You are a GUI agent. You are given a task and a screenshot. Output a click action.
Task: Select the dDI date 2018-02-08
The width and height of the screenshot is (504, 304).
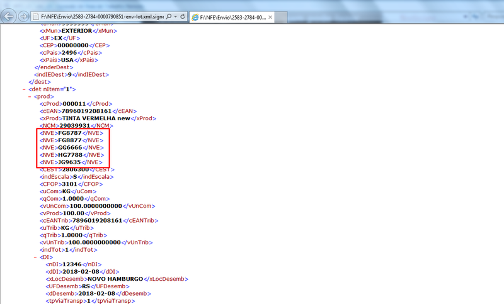tap(81, 272)
